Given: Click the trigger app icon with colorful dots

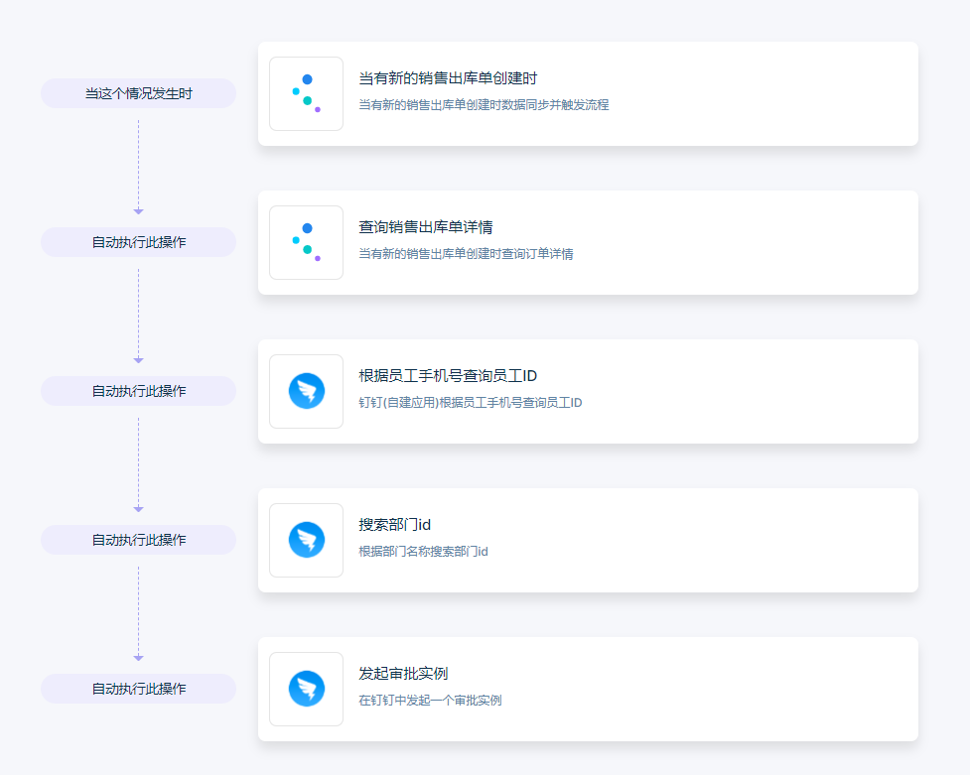Looking at the screenshot, I should coord(306,93).
